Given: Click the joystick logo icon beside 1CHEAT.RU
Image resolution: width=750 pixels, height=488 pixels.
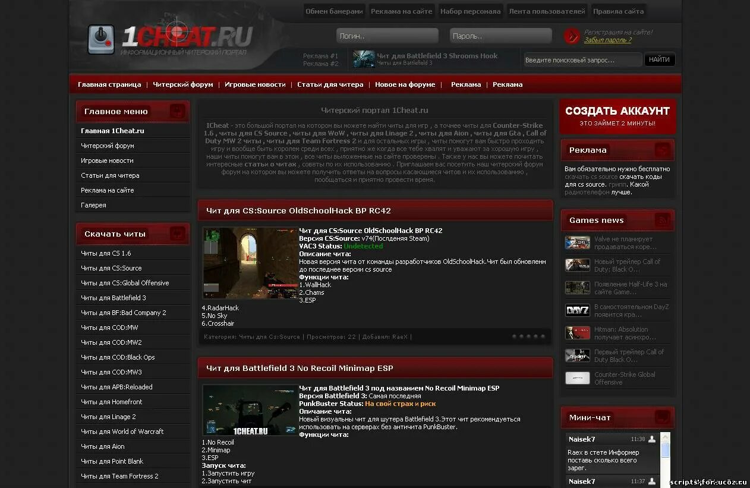Looking at the screenshot, I should coord(101,40).
